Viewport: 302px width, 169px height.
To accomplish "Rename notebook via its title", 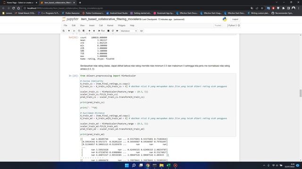I will [111, 19].
